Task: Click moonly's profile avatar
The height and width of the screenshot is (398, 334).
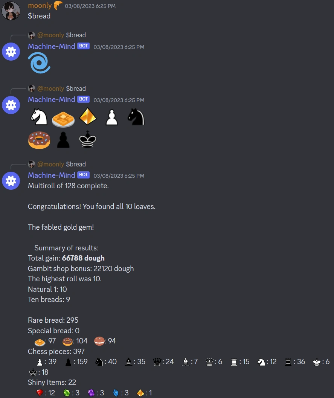Action: [11, 11]
